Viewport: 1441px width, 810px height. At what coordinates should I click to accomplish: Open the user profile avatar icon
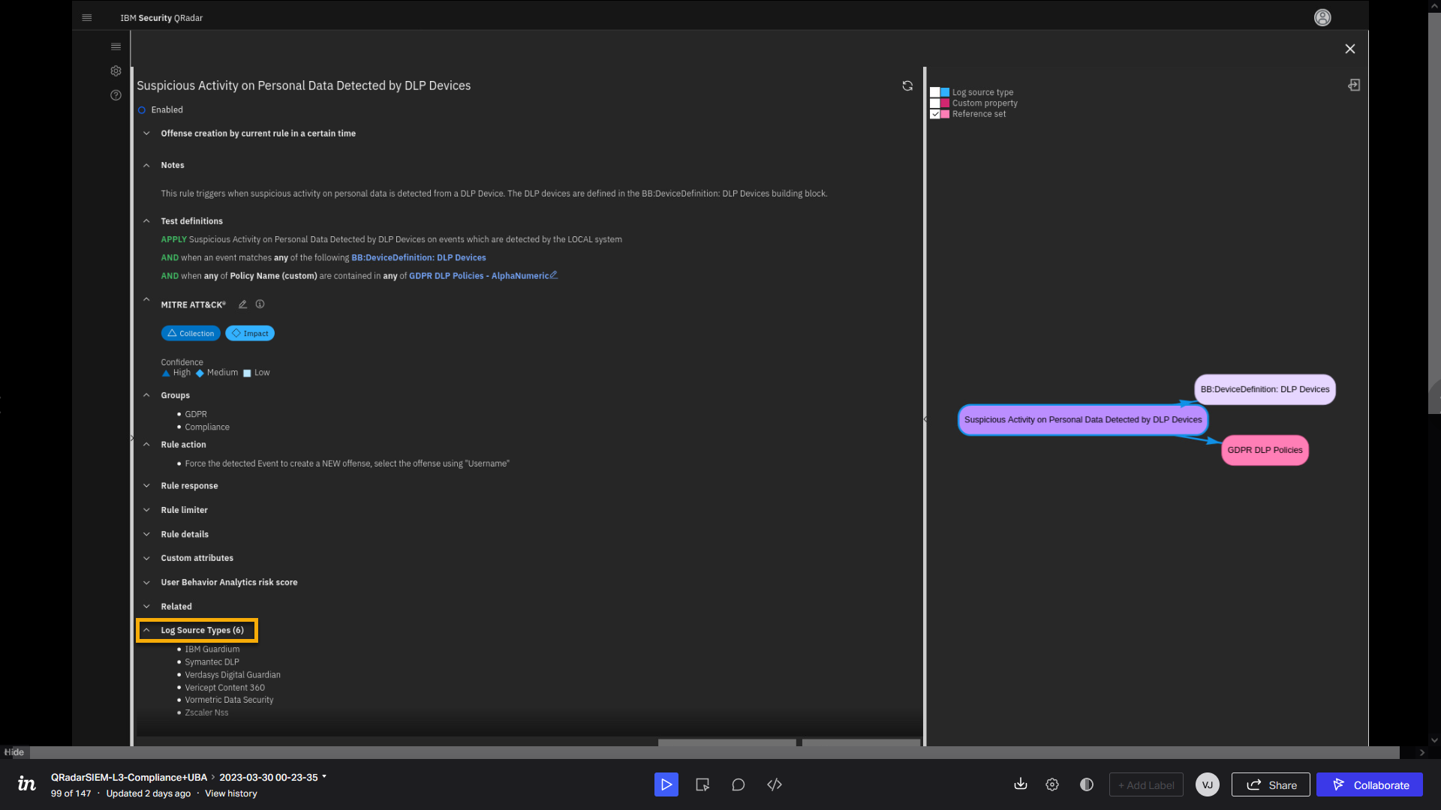tap(1322, 17)
